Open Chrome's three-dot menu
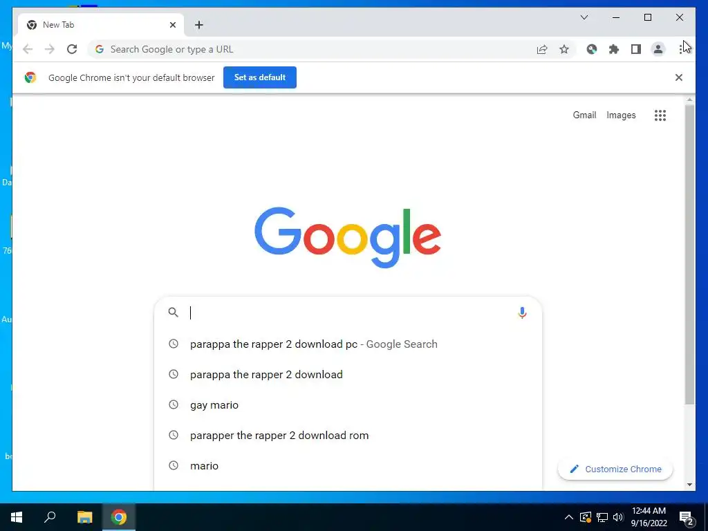This screenshot has width=708, height=531. pos(681,49)
